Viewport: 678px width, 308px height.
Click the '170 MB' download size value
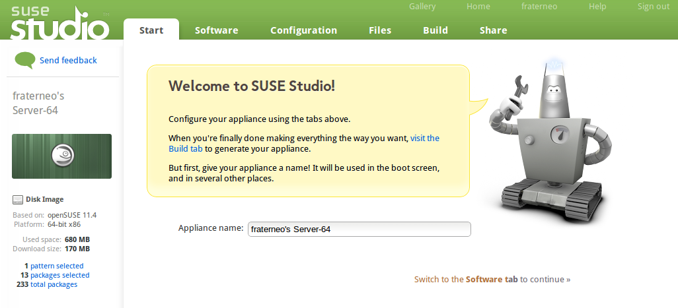[x=77, y=249]
